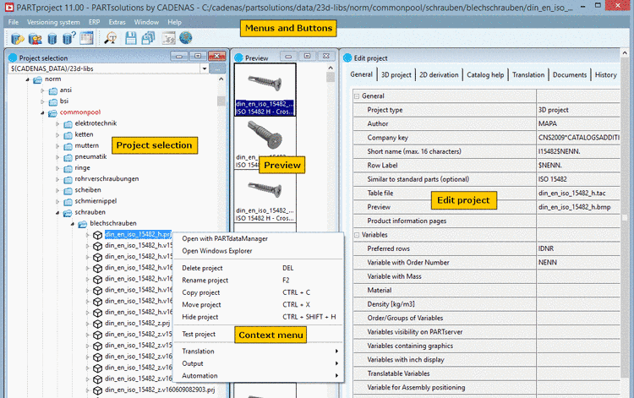Screen dimensions: 634x398
Task: Click cube icon of din_en_iso_15482_z.prj
Action: [x=97, y=324]
